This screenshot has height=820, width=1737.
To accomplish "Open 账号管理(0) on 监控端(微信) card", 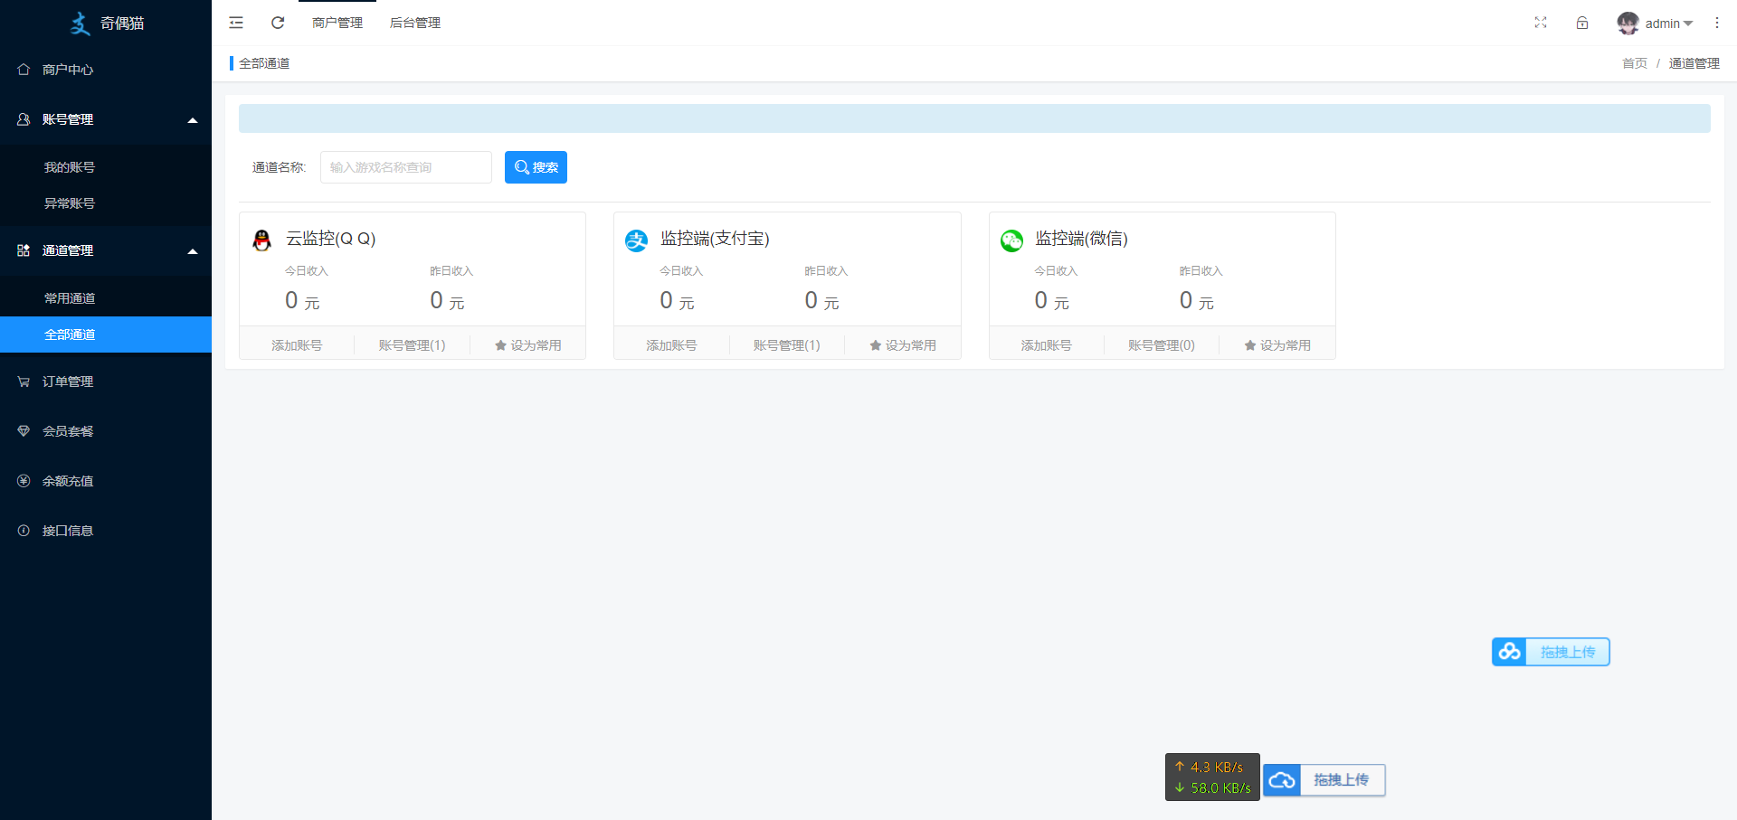I will (1162, 345).
